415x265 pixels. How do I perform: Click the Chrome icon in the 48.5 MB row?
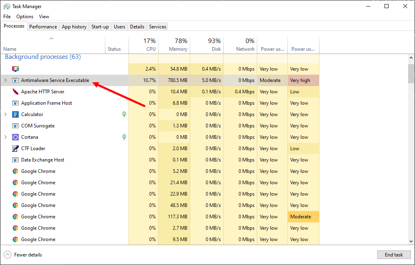point(15,205)
